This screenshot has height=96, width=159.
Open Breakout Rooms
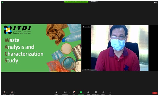click(x=96, y=93)
